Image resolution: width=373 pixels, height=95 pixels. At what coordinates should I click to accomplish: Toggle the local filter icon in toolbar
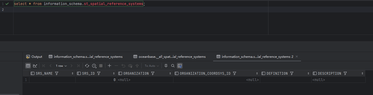(x=180, y=66)
